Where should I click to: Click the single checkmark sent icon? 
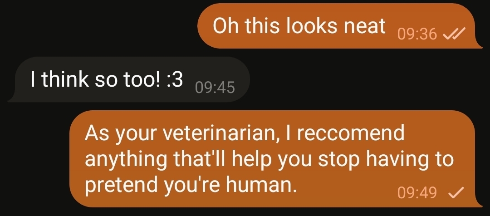(456, 192)
